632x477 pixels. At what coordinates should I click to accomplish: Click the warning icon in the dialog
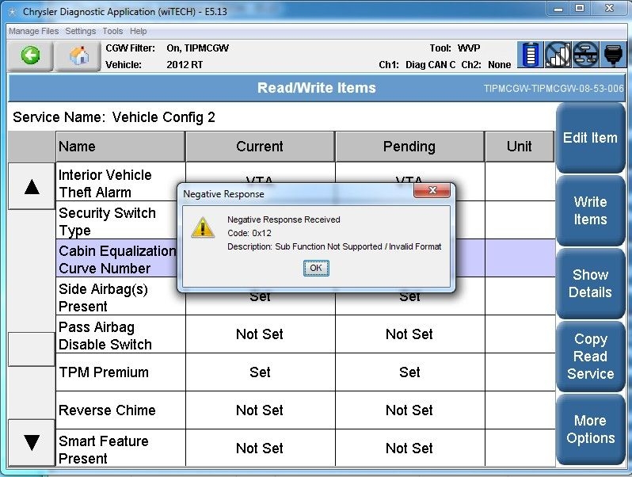(x=202, y=228)
